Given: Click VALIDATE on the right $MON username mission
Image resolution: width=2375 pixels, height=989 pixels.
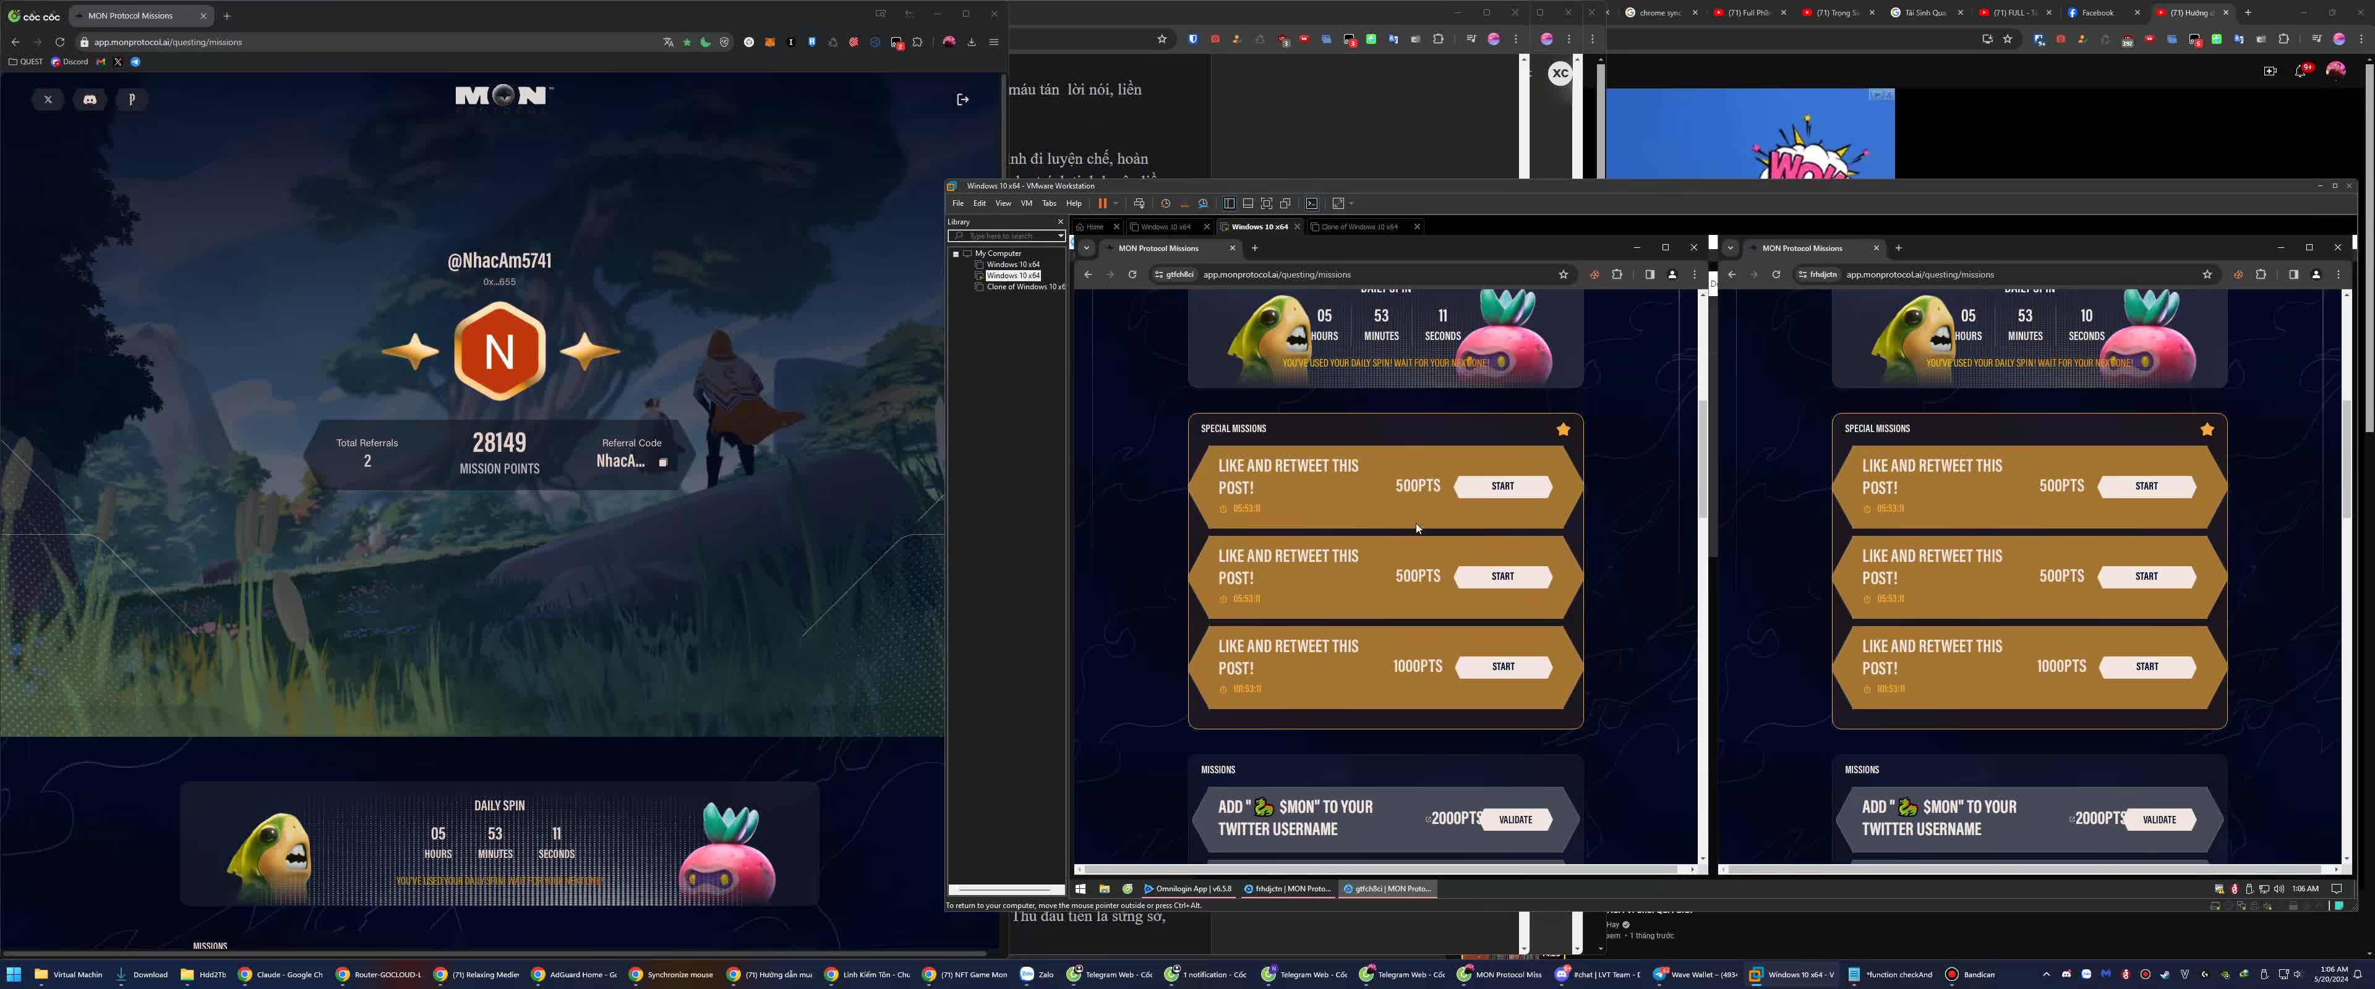Looking at the screenshot, I should coord(2159,820).
